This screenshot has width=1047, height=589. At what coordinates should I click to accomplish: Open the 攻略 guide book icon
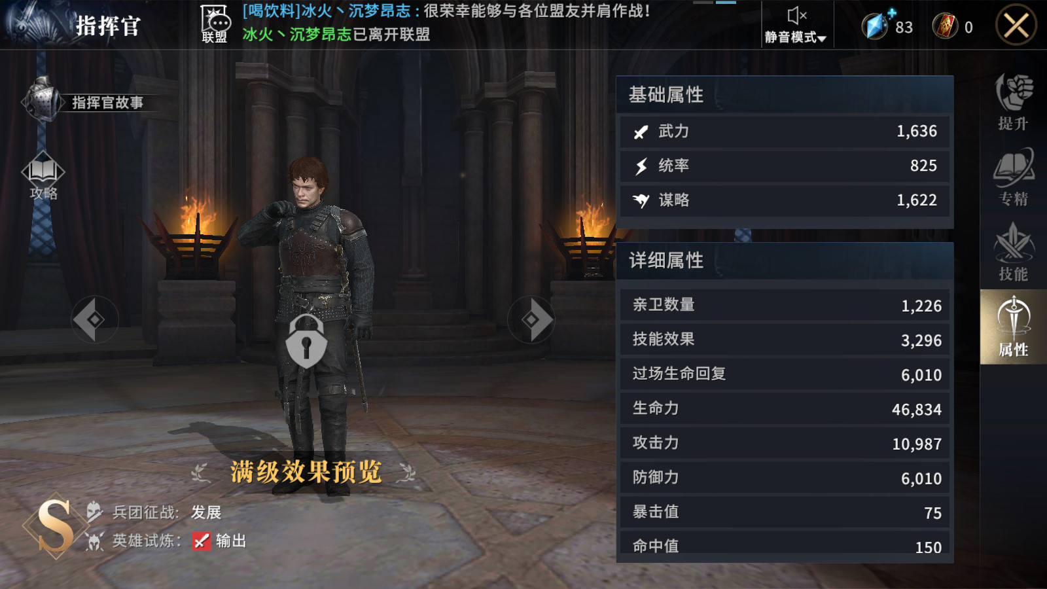43,175
